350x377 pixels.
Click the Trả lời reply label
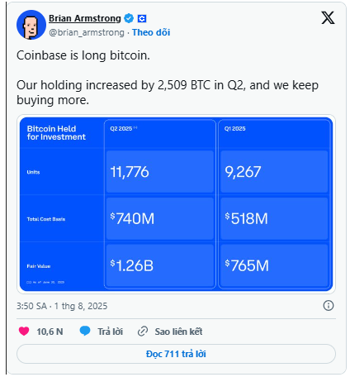tap(110, 332)
